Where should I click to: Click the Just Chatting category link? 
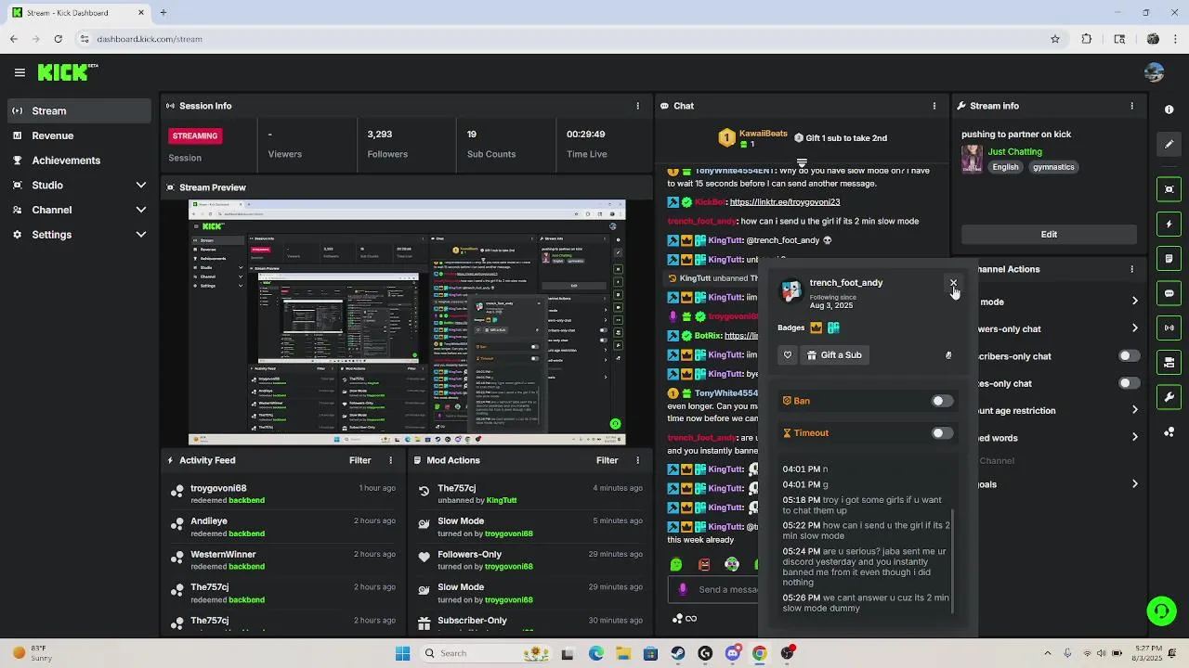[x=1014, y=151]
